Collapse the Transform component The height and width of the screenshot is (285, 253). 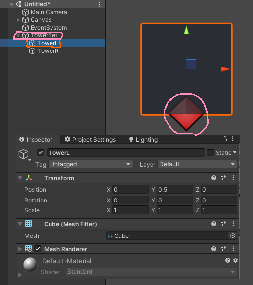click(x=20, y=178)
